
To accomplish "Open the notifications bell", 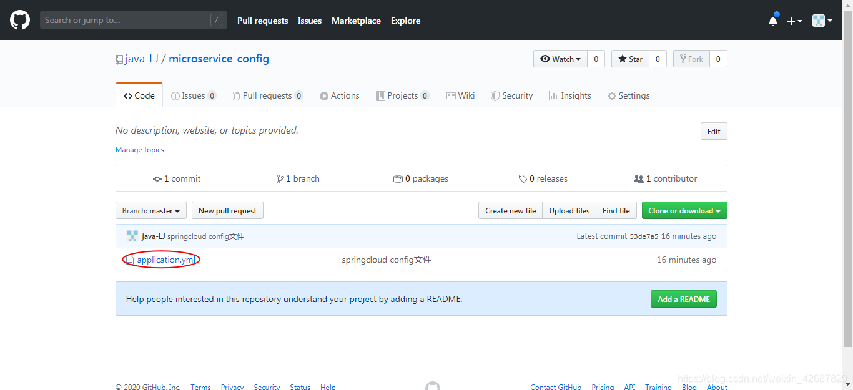I will [x=773, y=20].
